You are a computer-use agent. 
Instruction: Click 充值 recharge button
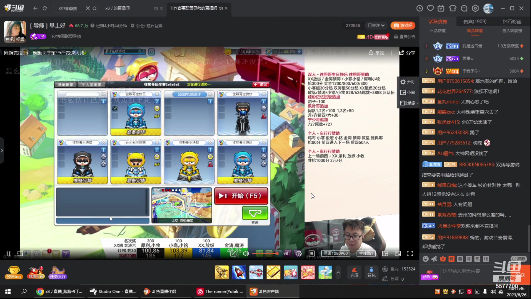pos(354,272)
